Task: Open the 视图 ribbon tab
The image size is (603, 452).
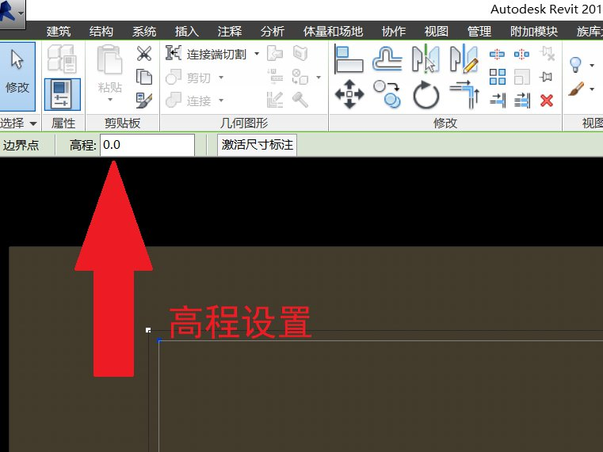Action: click(x=436, y=31)
